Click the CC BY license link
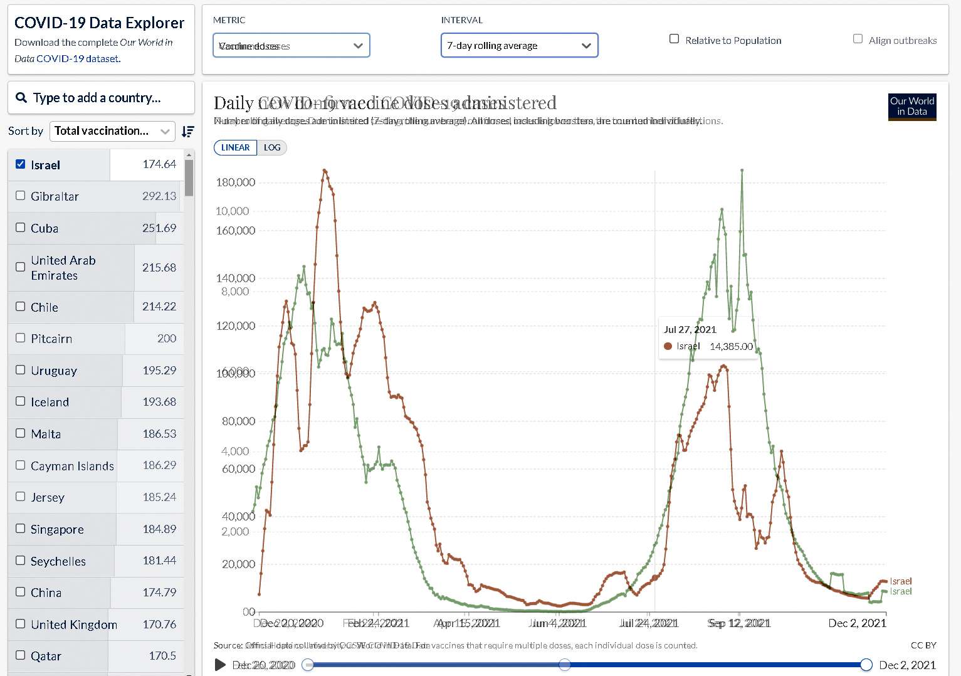Screen dimensions: 961x676 click(923, 645)
